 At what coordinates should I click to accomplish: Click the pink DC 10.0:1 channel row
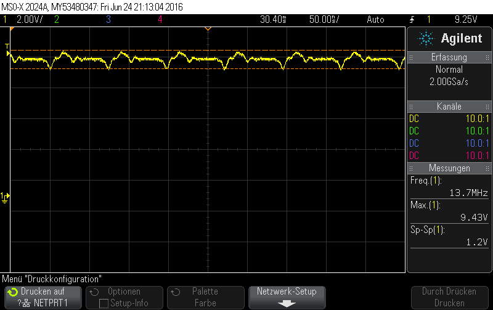(449, 156)
